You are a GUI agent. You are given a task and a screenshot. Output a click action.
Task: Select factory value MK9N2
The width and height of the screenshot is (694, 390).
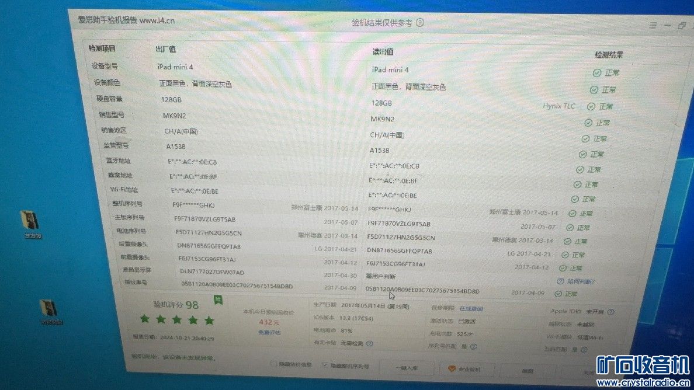[x=175, y=116]
